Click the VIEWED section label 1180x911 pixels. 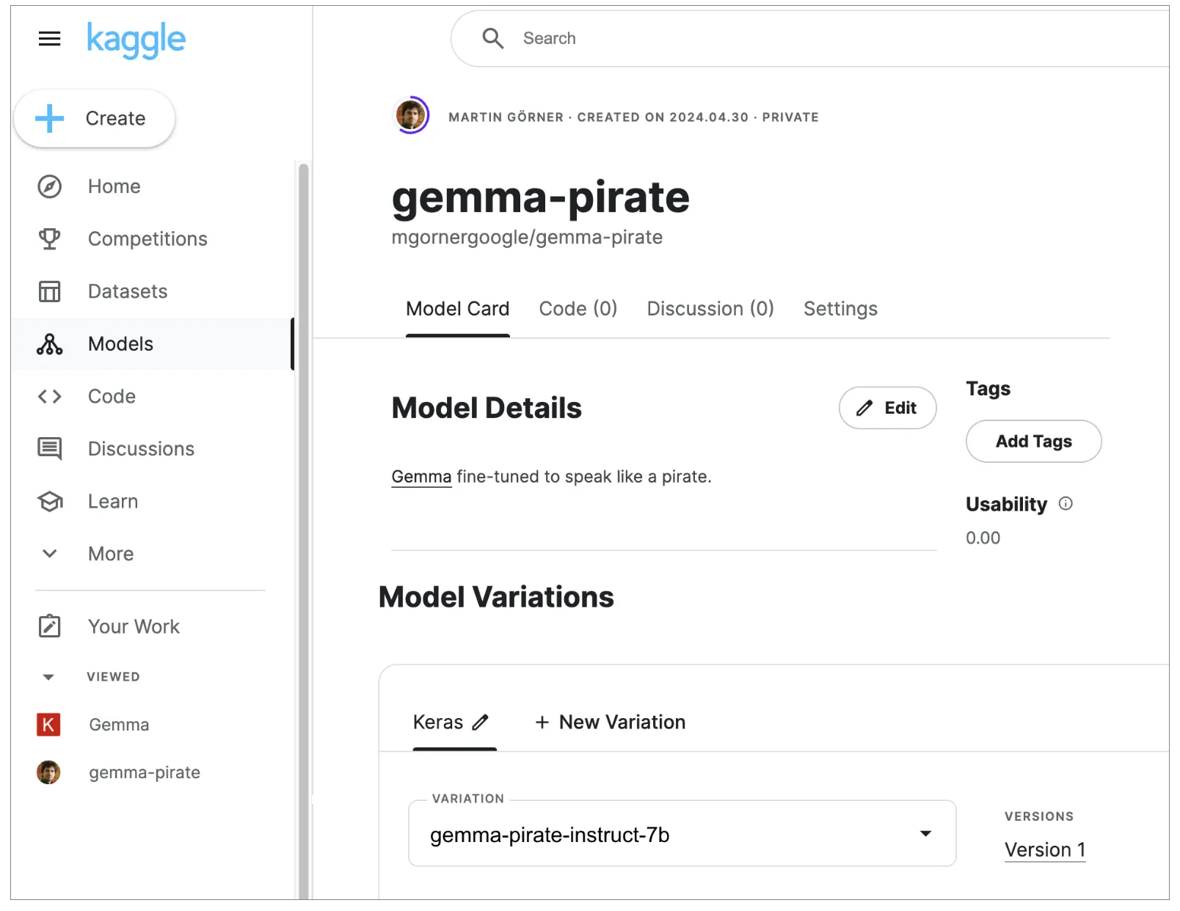click(x=113, y=677)
